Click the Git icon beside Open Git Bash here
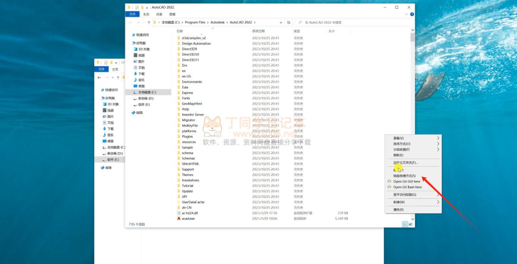 [389, 187]
